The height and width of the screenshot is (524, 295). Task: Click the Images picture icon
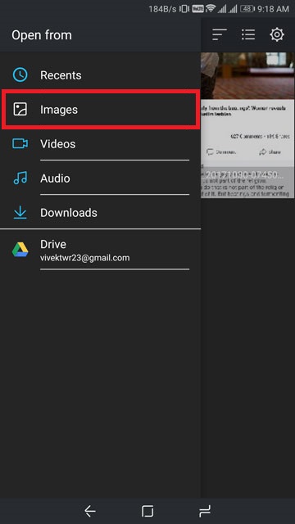pyautogui.click(x=20, y=109)
